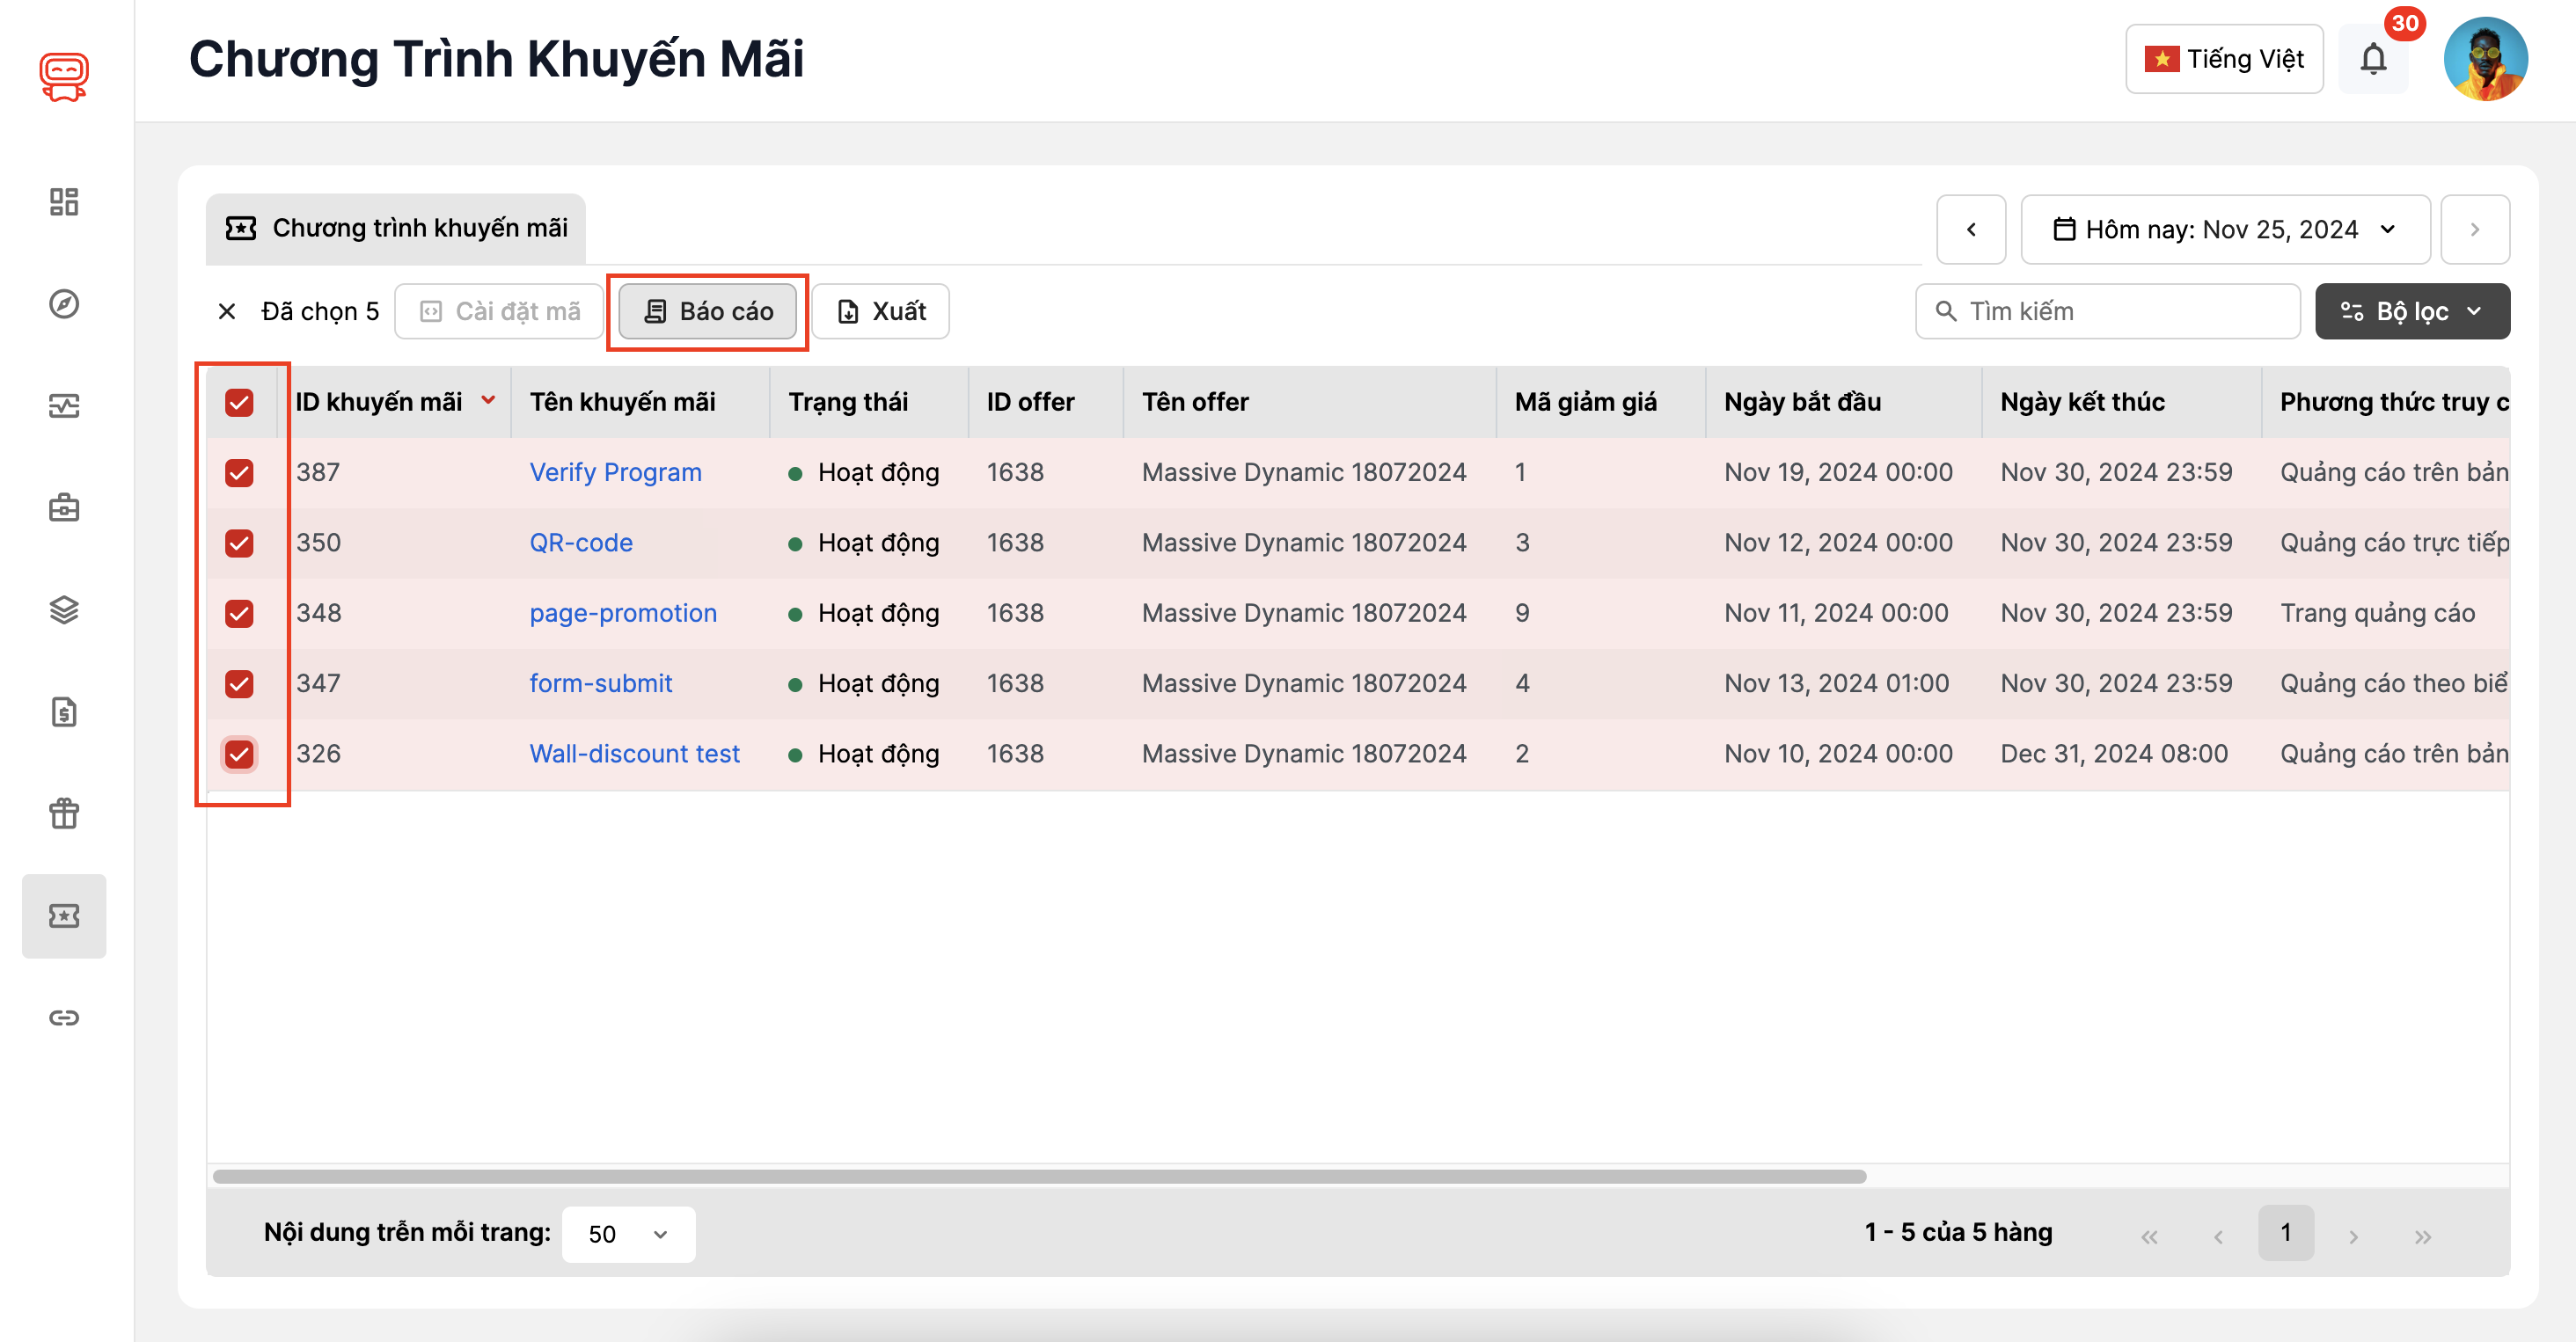Uncheck the row 348 checkbox

(x=239, y=614)
